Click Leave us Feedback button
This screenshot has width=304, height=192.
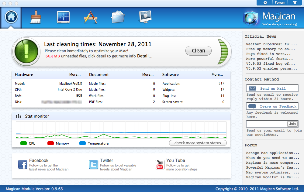pyautogui.click(x=272, y=106)
